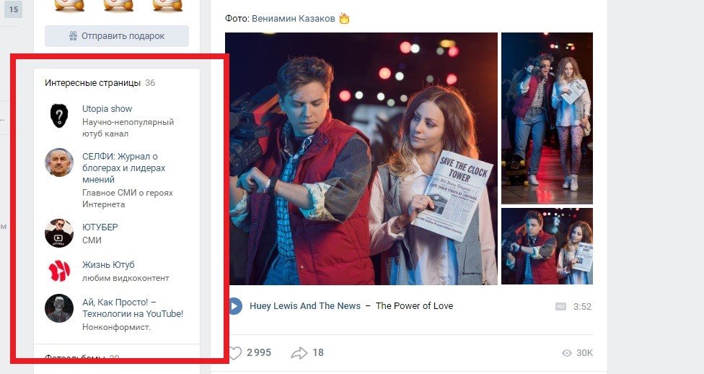Open the Жизнь Ютуб page link
The image size is (704, 374).
point(108,265)
